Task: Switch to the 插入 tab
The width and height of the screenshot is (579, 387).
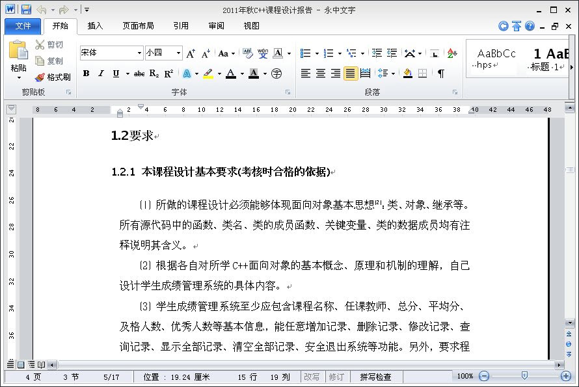Action: coord(95,25)
